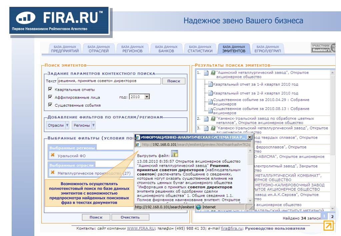Click bottom Поиск button of search panel

96,217
